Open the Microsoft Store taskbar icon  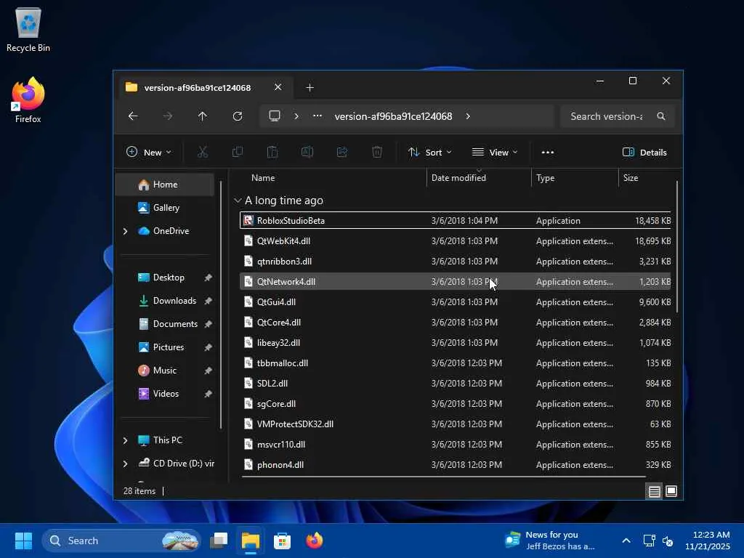pos(283,541)
